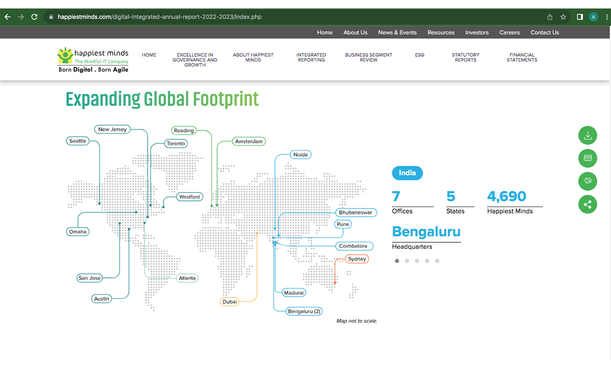Select the second carousel dot
Viewport: 611px width, 368px height.
point(407,261)
